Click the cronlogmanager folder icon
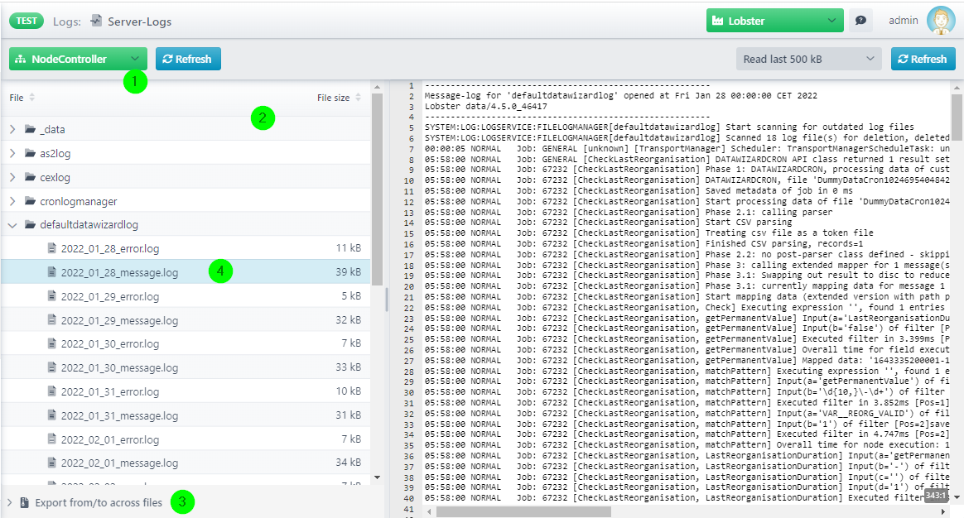Viewport: 964px width, 518px height. 30,201
